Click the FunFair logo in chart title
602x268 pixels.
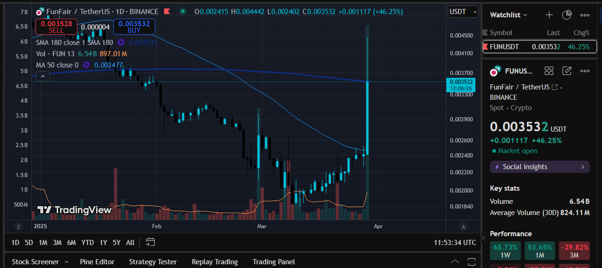point(41,11)
